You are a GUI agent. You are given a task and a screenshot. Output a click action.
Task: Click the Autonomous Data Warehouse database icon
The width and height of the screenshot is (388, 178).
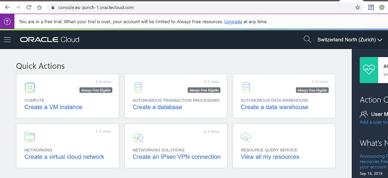pos(246,87)
